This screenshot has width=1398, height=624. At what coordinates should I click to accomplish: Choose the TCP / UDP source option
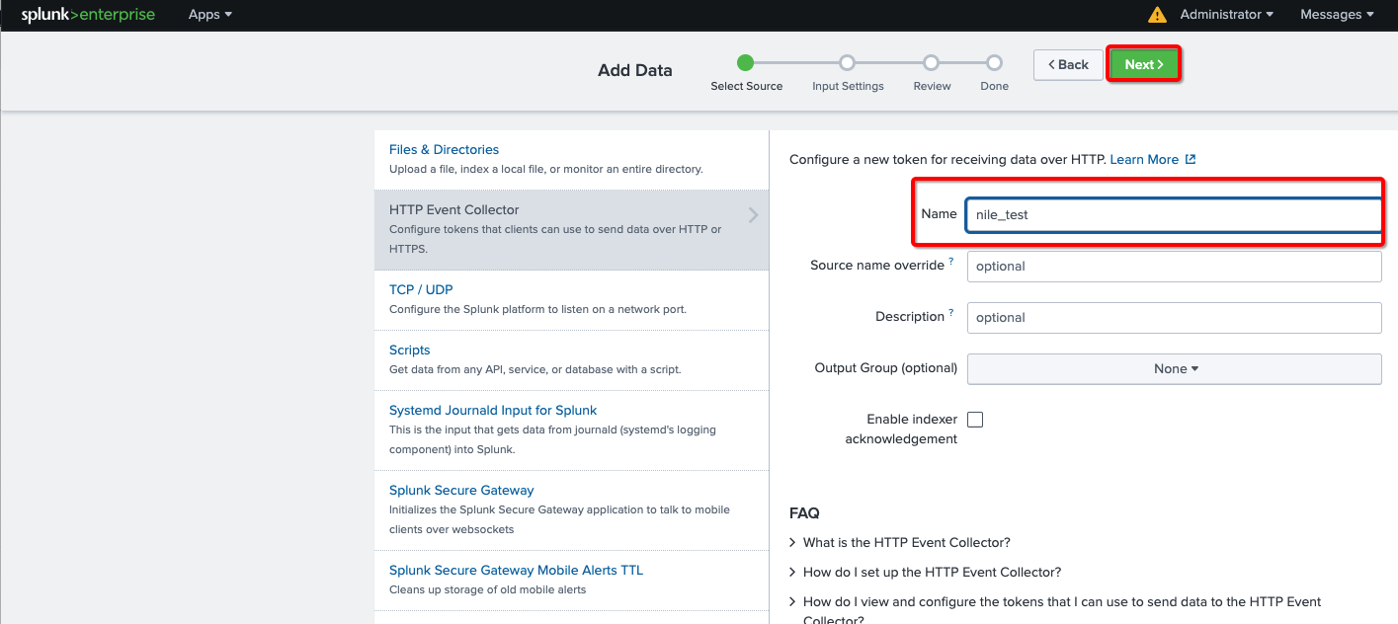(421, 290)
